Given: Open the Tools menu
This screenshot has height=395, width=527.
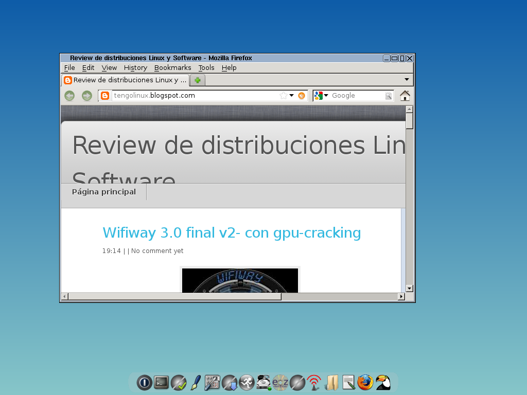Looking at the screenshot, I should 206,68.
